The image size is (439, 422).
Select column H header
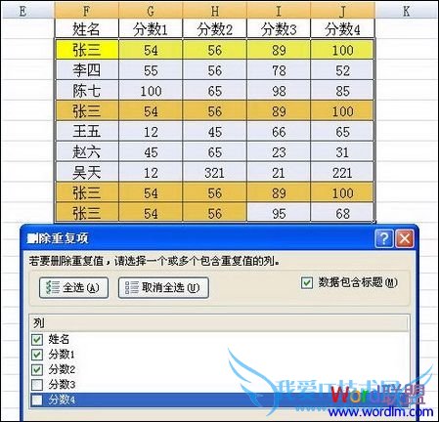215,11
